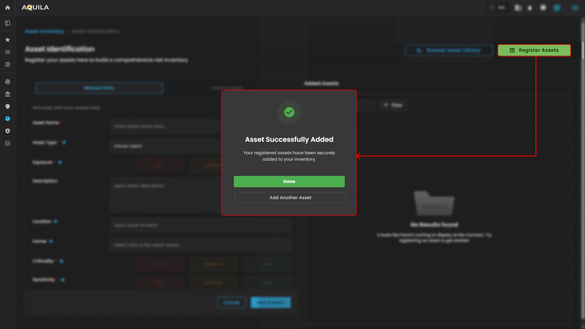This screenshot has width=585, height=329.
Task: Click the blue circular icon in header
Action: 557,8
